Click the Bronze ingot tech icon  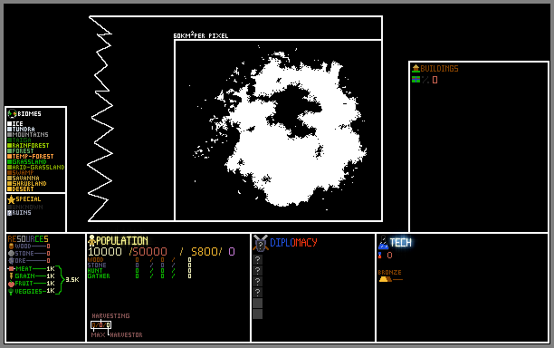385,279
